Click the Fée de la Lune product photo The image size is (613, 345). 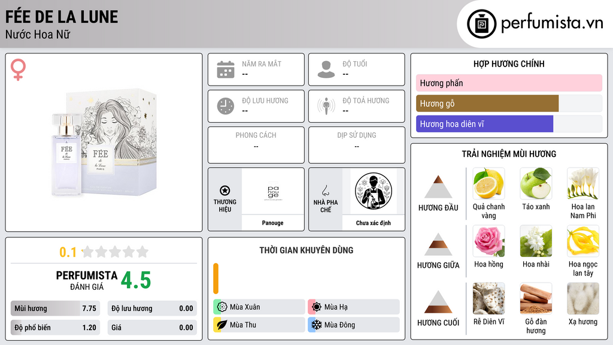104,143
